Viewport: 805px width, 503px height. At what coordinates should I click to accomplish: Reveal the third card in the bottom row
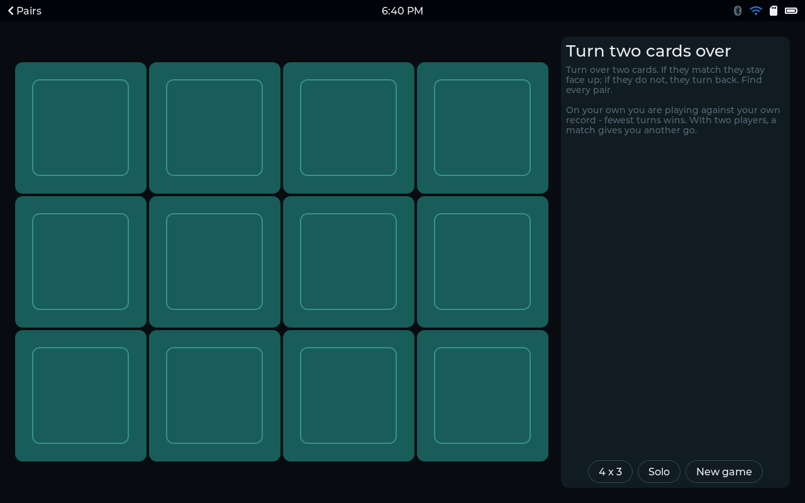tap(348, 395)
